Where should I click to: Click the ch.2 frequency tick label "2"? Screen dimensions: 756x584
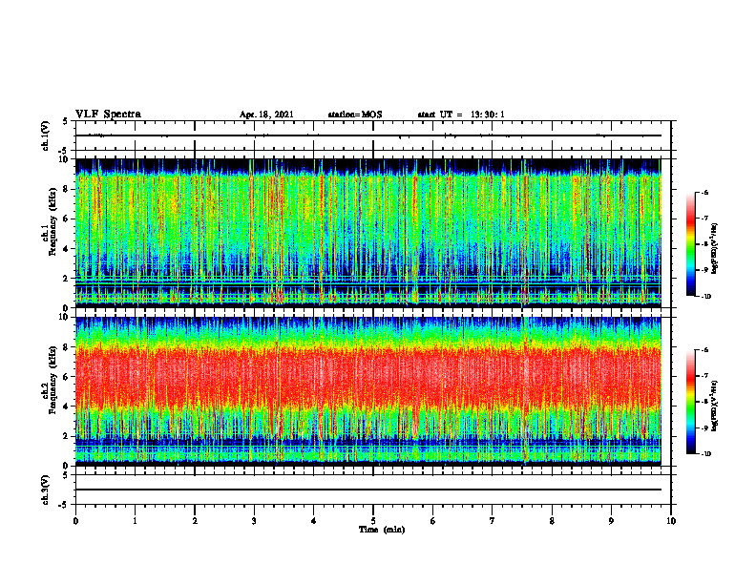[x=66, y=436]
